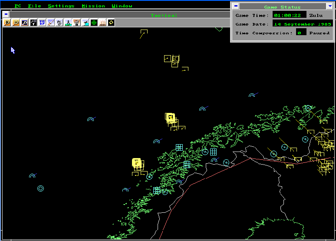Click the zoom in magnifier icon
The width and height of the screenshot is (336, 241).
pyautogui.click(x=7, y=23)
